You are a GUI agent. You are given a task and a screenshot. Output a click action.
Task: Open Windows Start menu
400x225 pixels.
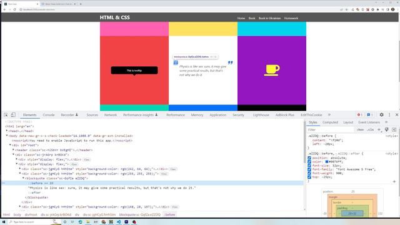[4, 222]
